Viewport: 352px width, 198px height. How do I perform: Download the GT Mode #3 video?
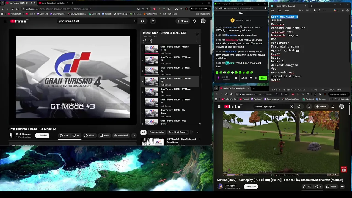tap(121, 136)
